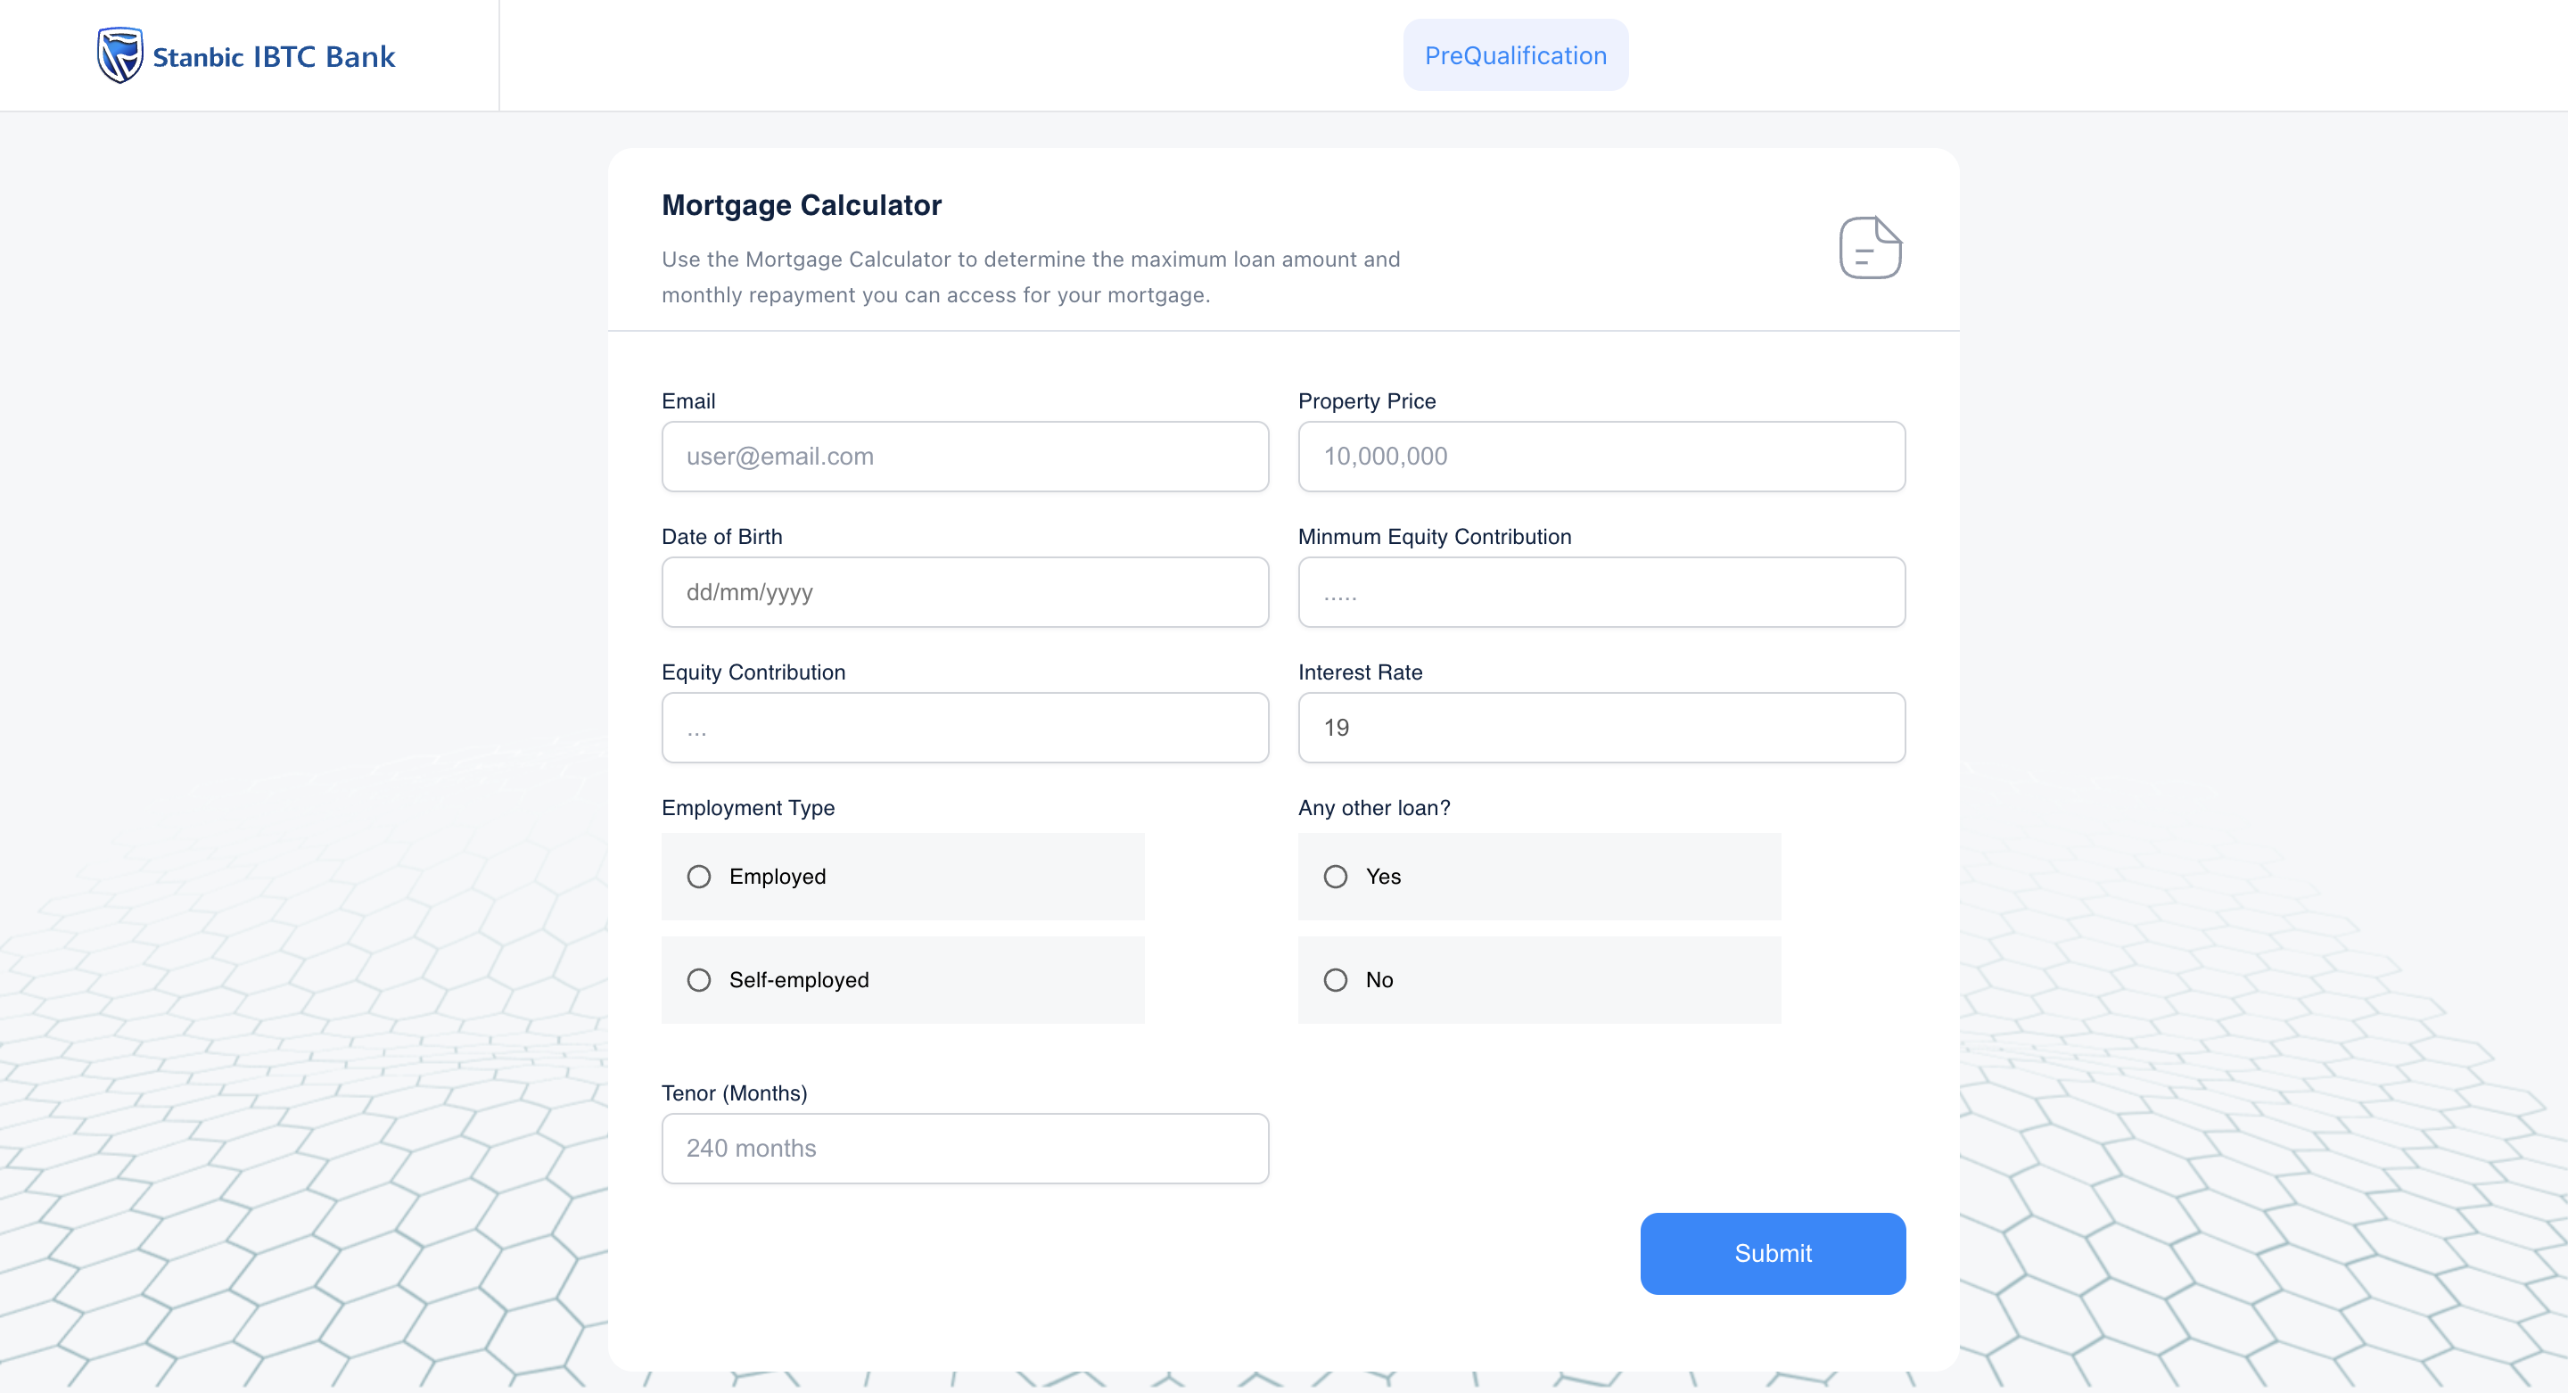The height and width of the screenshot is (1393, 2568).
Task: Click the Tenor (Months) input field
Action: point(964,1149)
